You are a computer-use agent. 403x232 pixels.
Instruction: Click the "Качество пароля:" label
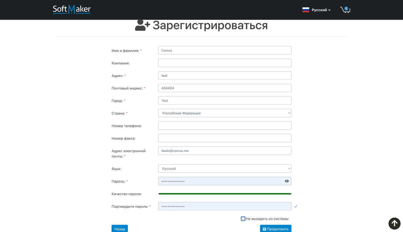(127, 194)
